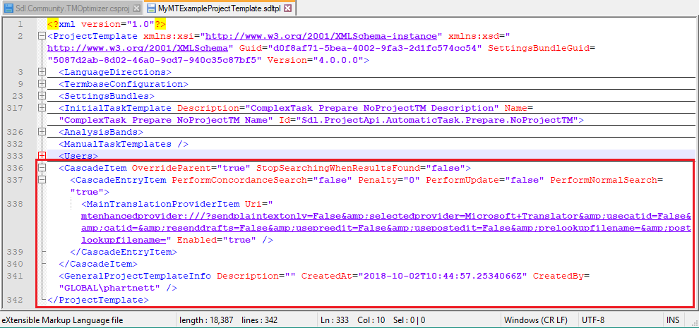Expand the TermbaseConfiguration node
The image size is (699, 328).
coord(42,84)
